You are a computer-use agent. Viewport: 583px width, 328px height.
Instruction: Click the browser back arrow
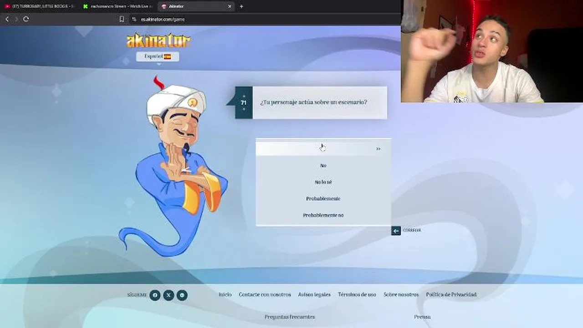[7, 19]
